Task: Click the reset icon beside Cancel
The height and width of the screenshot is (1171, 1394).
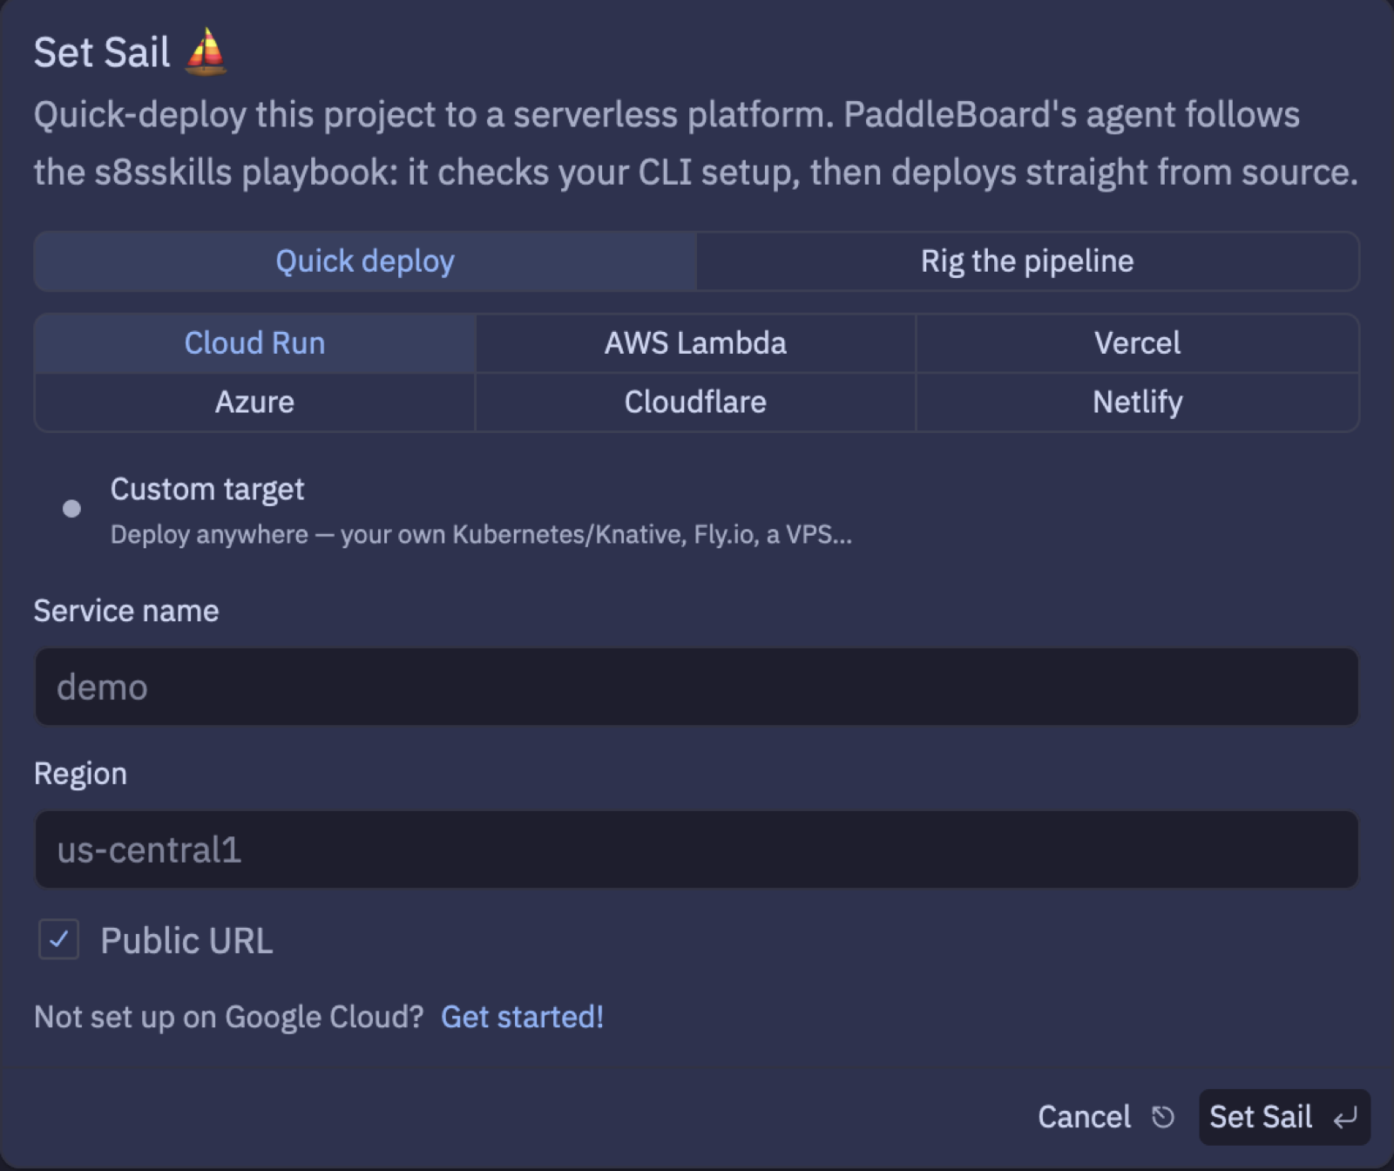Action: click(1162, 1117)
